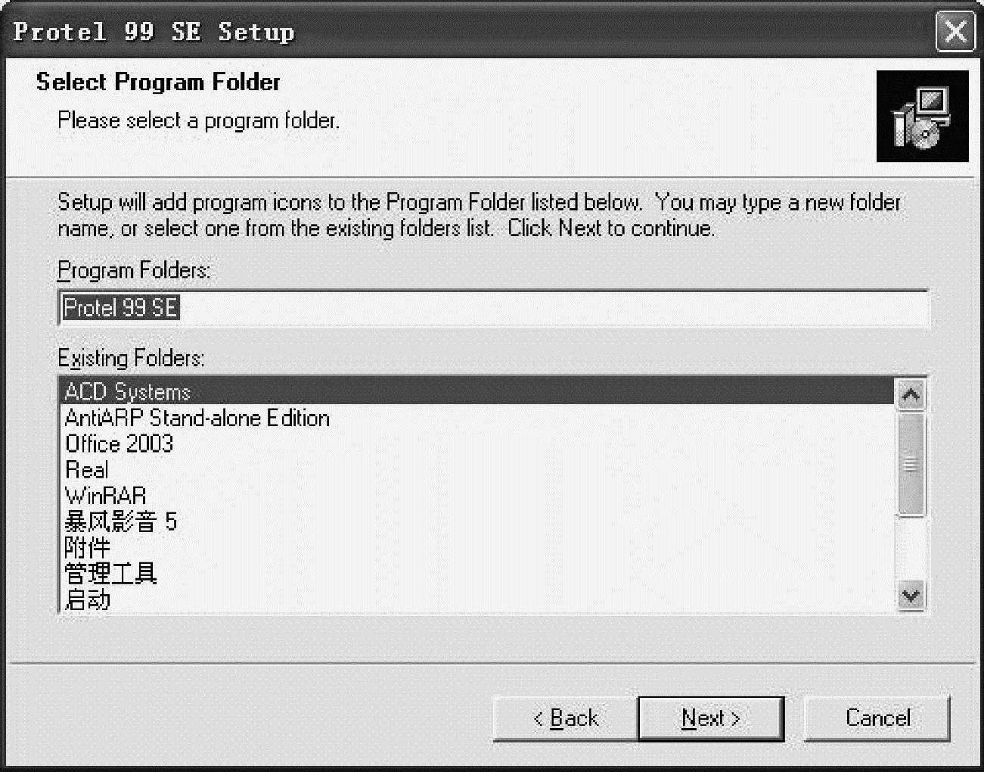The image size is (984, 772).
Task: Cancel the Protel 99 SE setup
Action: pos(877,718)
